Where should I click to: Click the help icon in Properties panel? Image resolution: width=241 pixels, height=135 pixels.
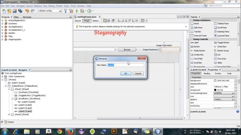pyautogui.click(x=238, y=111)
